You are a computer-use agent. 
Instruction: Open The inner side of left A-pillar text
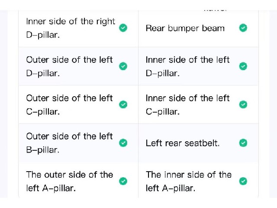(x=189, y=182)
